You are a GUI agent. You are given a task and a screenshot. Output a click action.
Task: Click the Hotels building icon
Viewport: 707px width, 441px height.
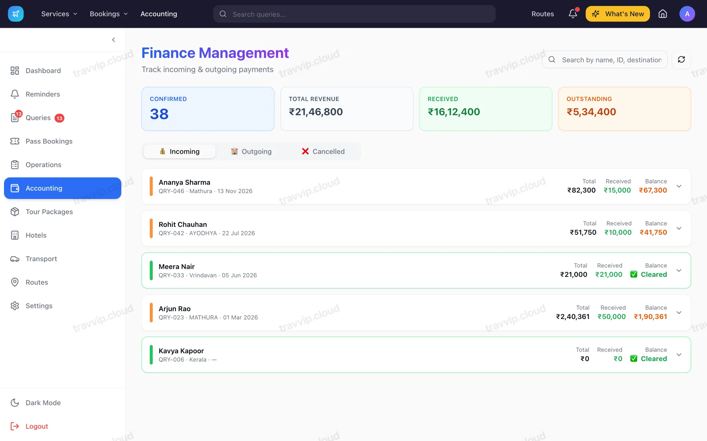click(x=15, y=235)
